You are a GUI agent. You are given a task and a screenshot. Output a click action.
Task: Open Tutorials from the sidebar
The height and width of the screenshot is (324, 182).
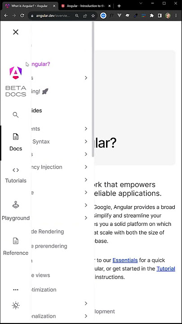pyautogui.click(x=16, y=175)
